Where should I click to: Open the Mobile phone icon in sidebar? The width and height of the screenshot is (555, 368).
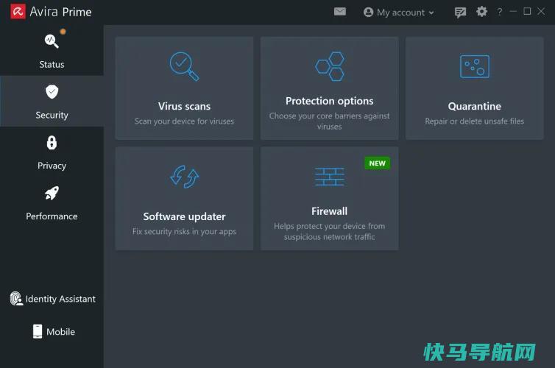coord(38,331)
